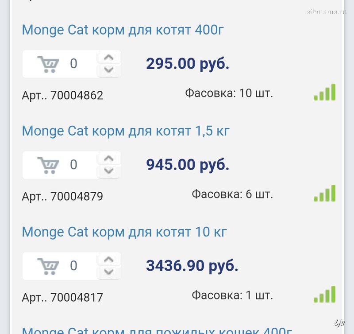Click quantity field for article 70004879

tap(74, 165)
